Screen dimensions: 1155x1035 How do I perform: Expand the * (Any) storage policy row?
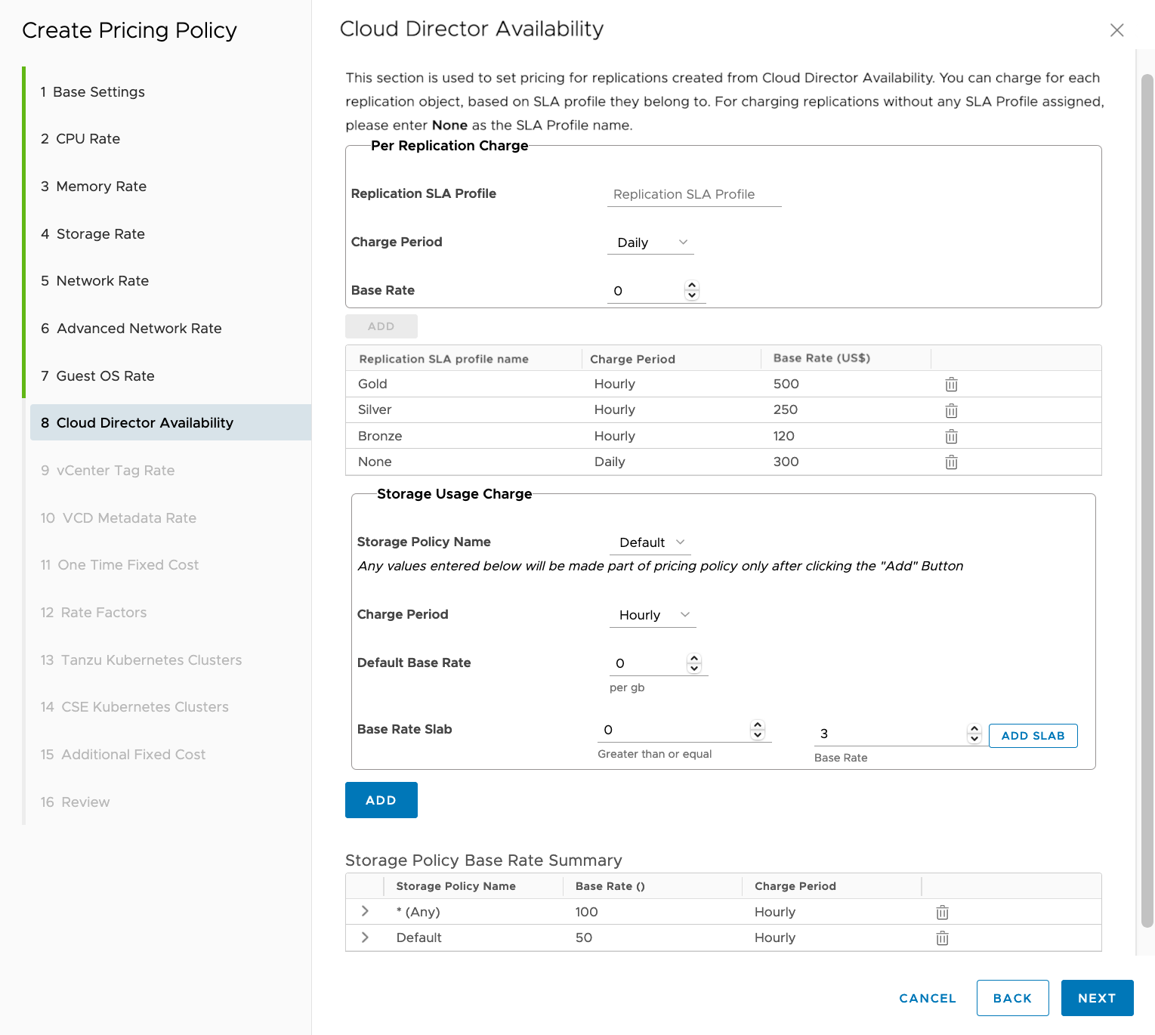pos(366,912)
